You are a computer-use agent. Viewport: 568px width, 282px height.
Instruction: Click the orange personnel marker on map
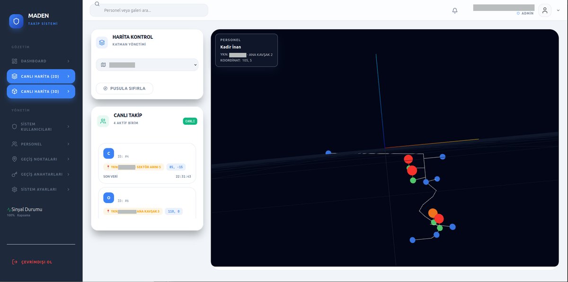tap(433, 213)
